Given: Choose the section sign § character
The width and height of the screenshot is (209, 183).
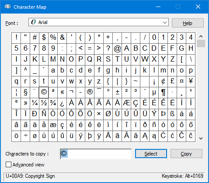Looking at the screenshot, I should point(25,93).
